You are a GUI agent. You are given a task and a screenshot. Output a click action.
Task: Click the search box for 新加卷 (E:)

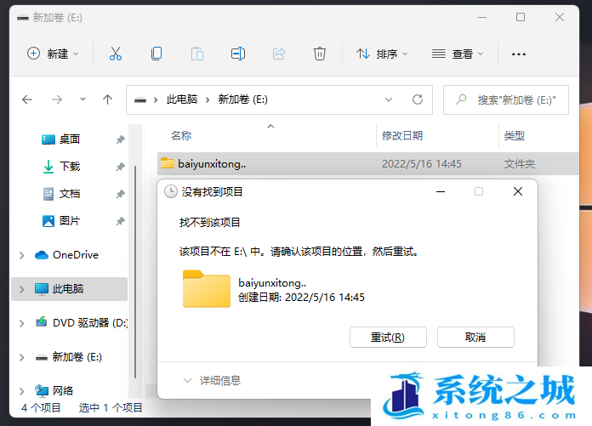(x=506, y=100)
